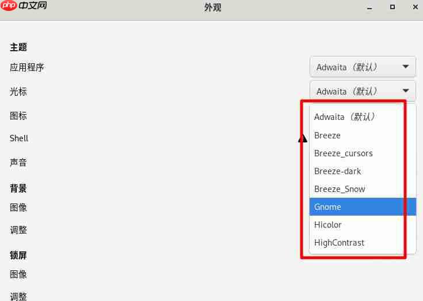
Task: Click the 图像 label under 背景
Action: point(18,208)
